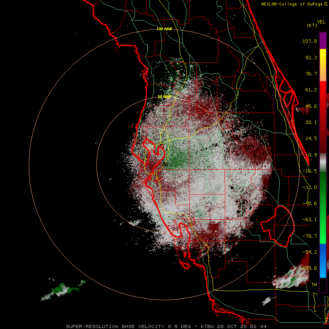The image size is (329, 329).
Task: Click the 100 NMI range ring label
Action: (164, 29)
